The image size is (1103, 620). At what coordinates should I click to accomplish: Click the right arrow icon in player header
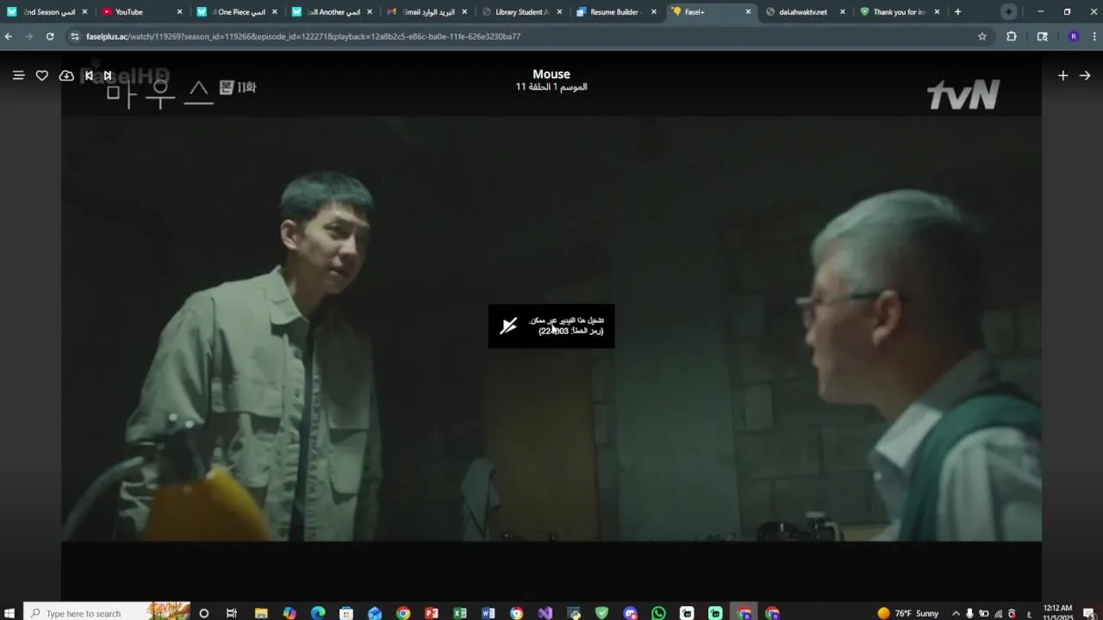(x=1085, y=76)
